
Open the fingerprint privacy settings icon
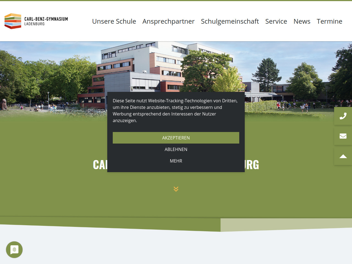14,250
